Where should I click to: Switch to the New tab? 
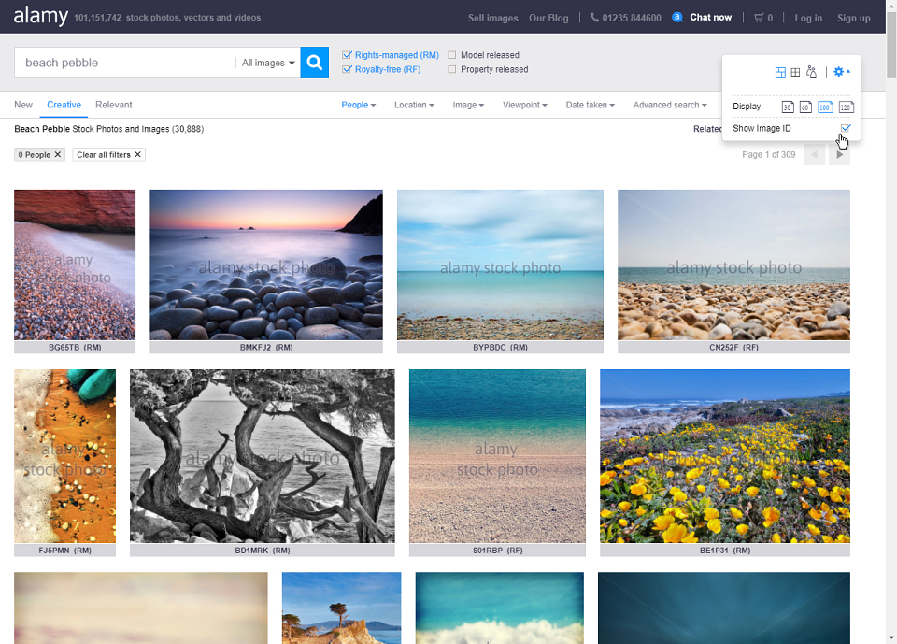[23, 105]
